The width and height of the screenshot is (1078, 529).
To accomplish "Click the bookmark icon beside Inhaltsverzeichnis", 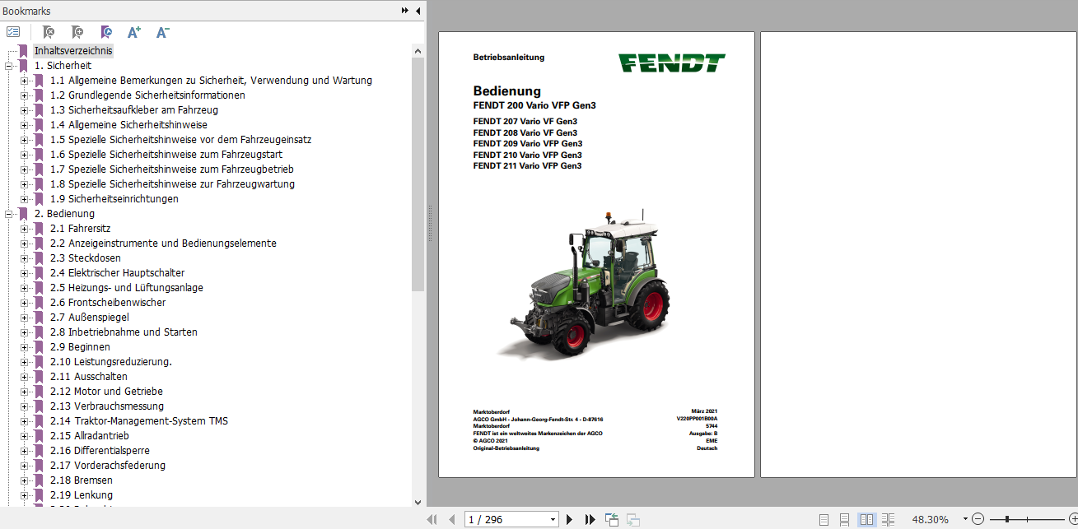I will coord(23,51).
